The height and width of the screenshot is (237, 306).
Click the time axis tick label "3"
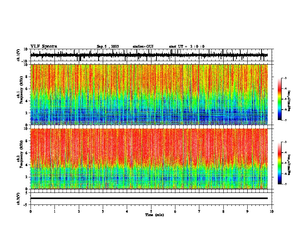click(103, 211)
